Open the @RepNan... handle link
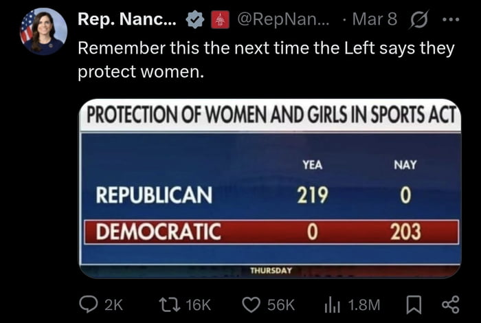481x323 pixels. (x=284, y=20)
